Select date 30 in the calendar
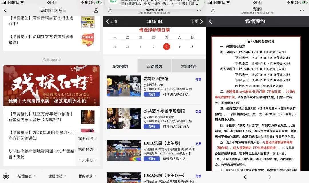The width and height of the screenshot is (309, 183). tap(115, 47)
